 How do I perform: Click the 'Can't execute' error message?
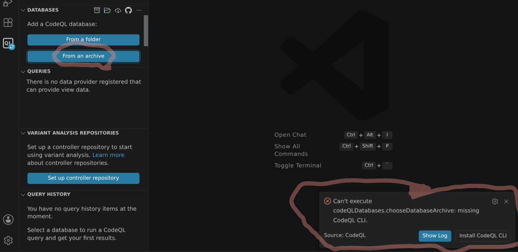[x=406, y=211]
